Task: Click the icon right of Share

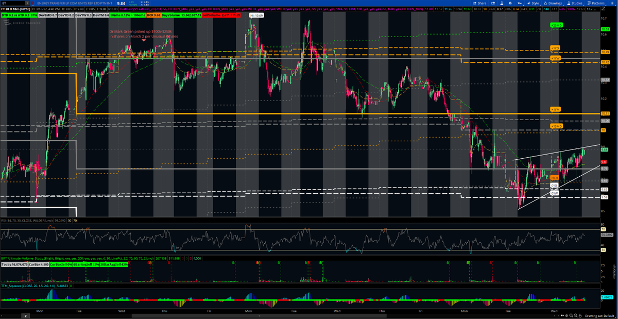Action: coord(493,3)
